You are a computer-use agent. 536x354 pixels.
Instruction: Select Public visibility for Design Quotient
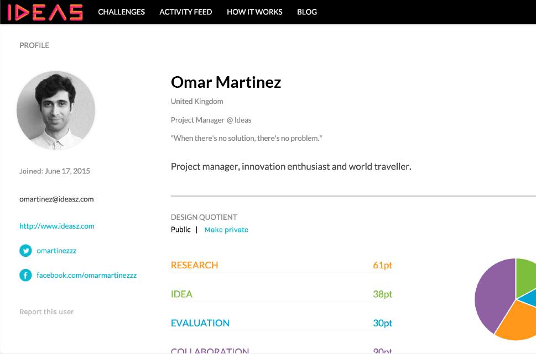tap(181, 229)
